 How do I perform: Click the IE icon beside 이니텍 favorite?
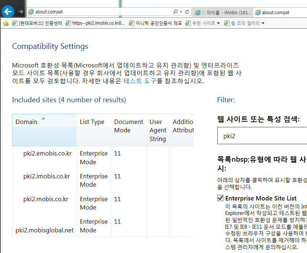click(131, 23)
